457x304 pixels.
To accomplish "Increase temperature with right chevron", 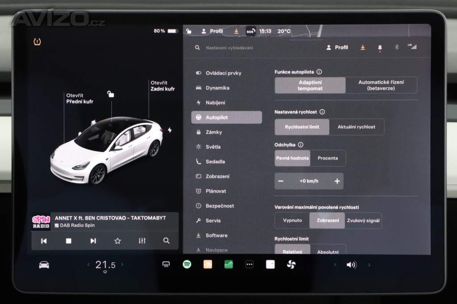I will (x=122, y=264).
